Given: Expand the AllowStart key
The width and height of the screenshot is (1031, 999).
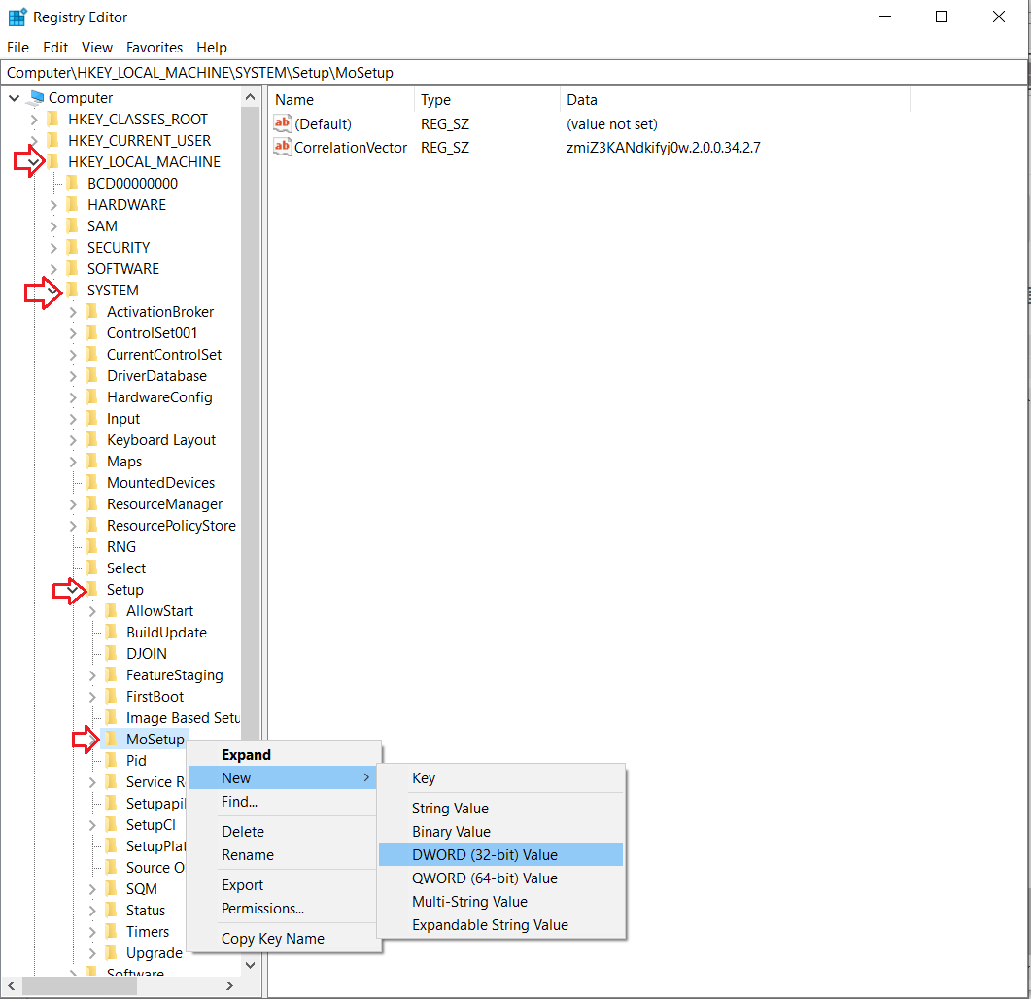Looking at the screenshot, I should [x=92, y=611].
